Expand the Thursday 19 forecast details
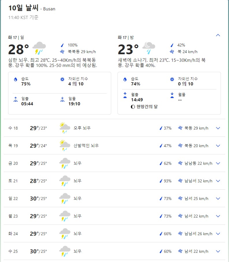This screenshot has height=262, width=229. (218, 146)
